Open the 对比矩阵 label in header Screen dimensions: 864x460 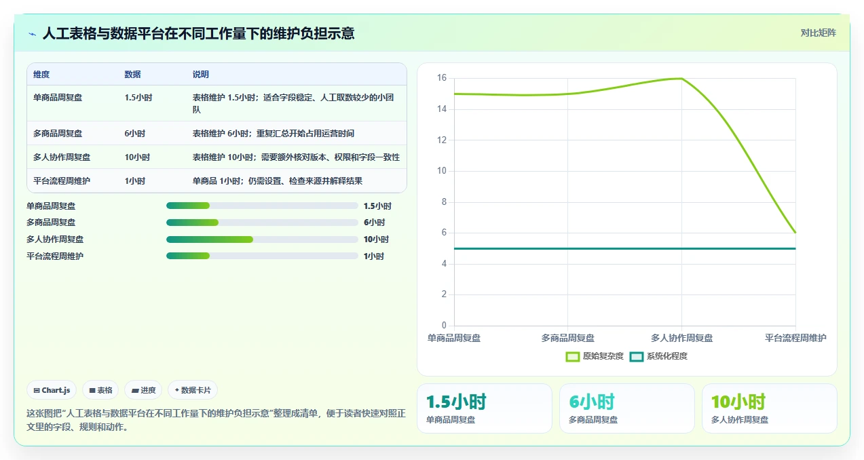pos(819,33)
